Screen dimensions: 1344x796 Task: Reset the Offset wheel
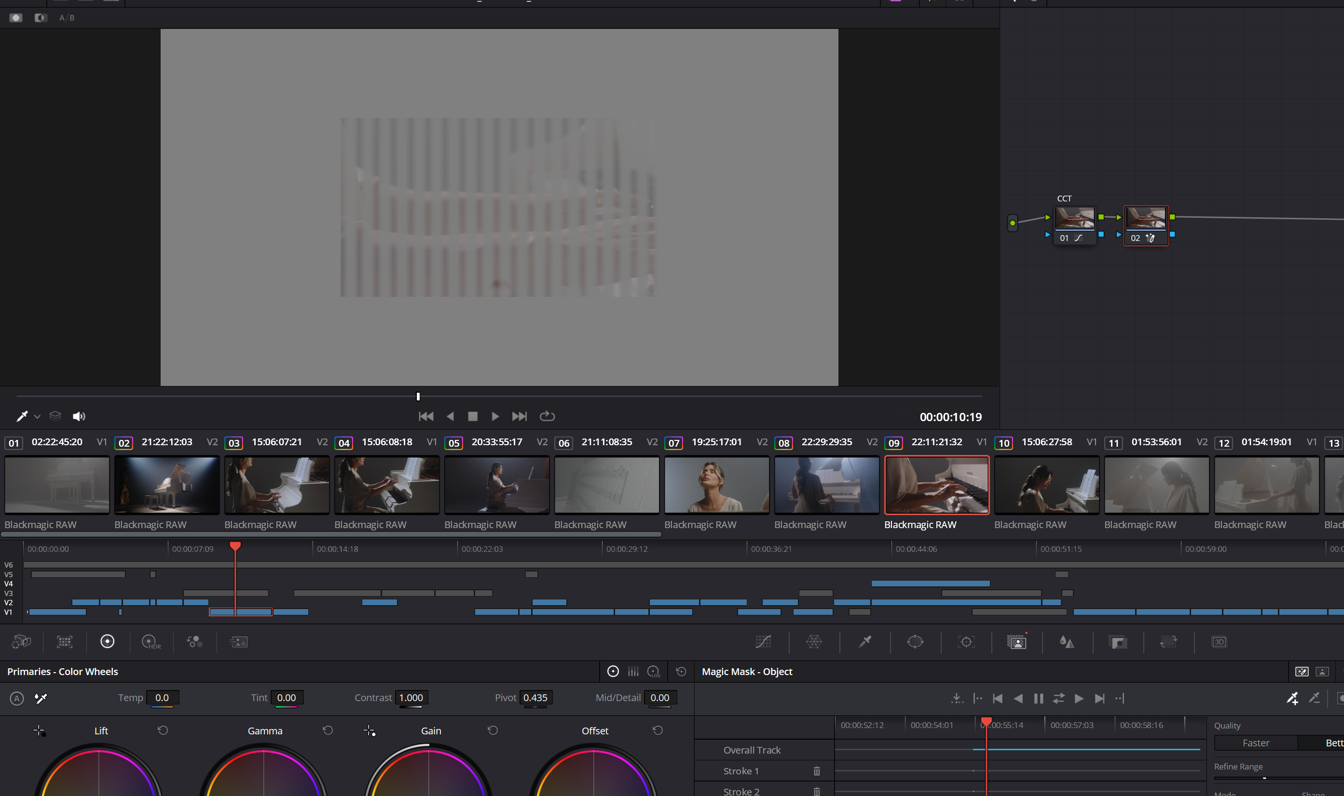point(658,730)
